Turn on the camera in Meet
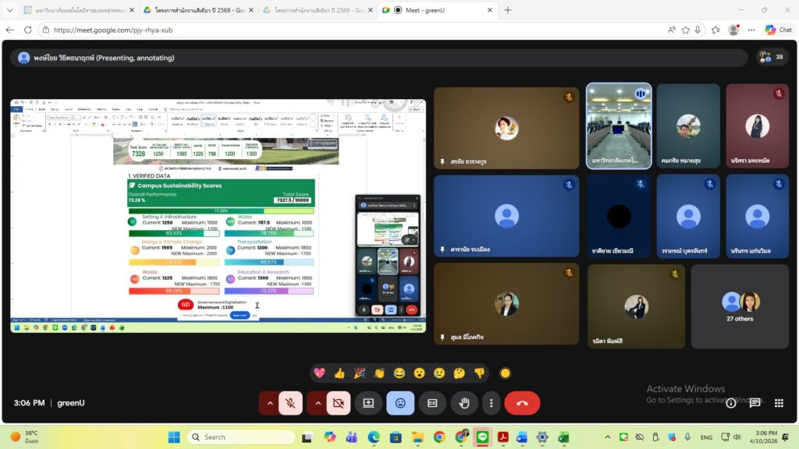Screen dimensions: 799x449 click(x=338, y=403)
